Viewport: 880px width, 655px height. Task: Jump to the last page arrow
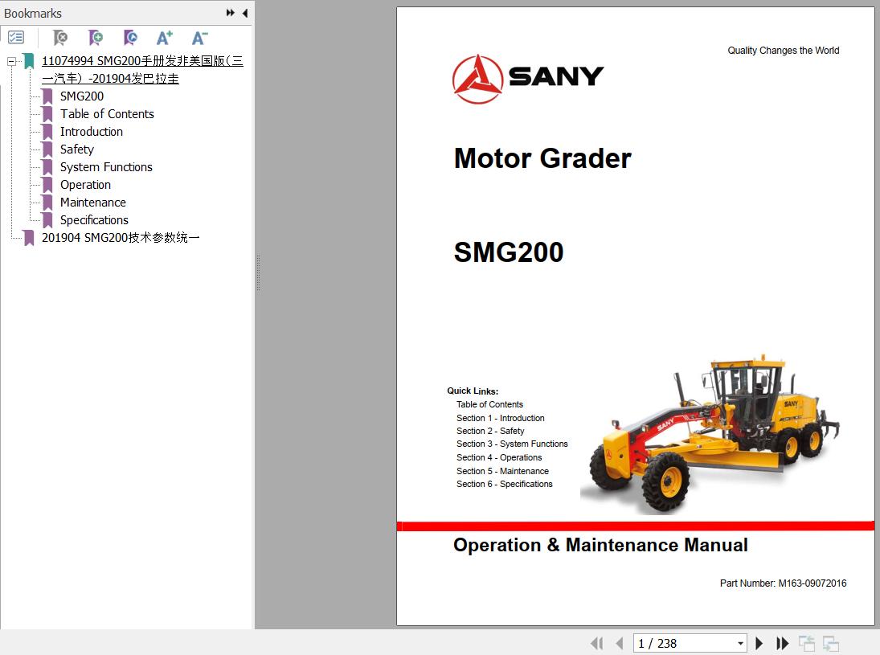point(782,643)
